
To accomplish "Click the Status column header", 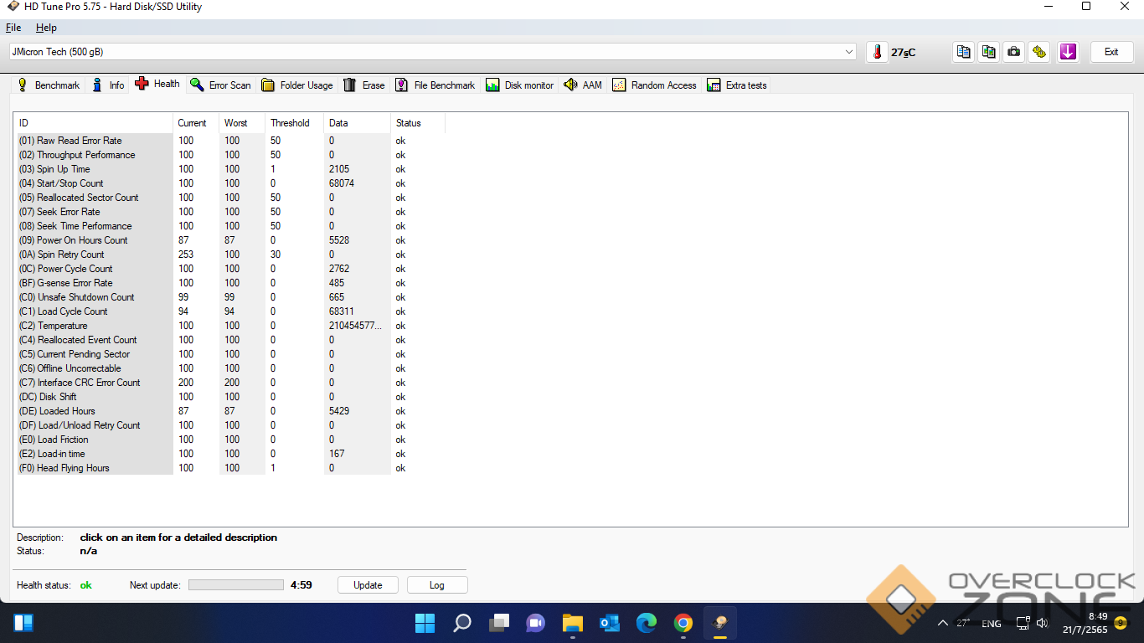I will click(418, 123).
